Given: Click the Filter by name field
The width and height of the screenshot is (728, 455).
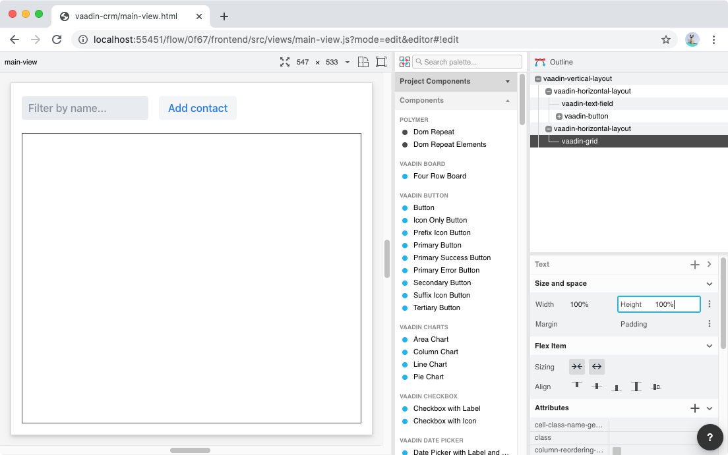Looking at the screenshot, I should (x=85, y=108).
